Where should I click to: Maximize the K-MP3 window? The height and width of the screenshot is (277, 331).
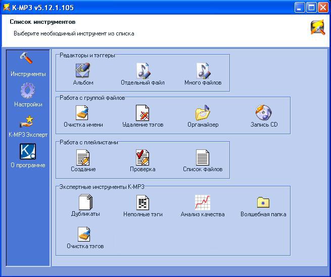tap(311, 8)
